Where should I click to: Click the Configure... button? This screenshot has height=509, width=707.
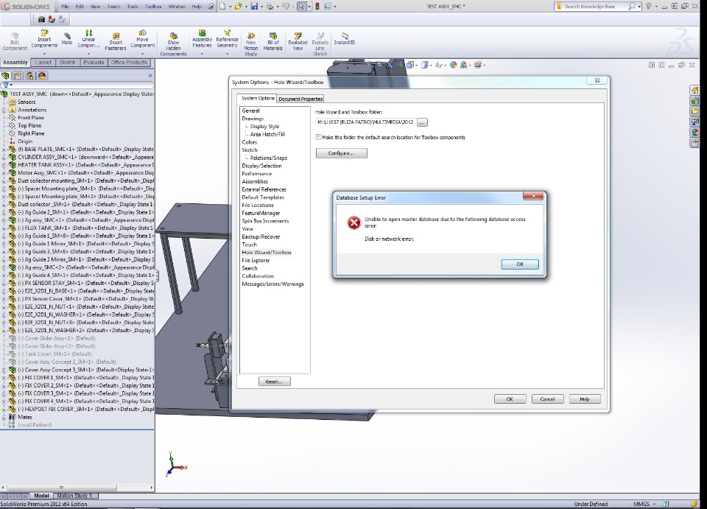tap(341, 153)
